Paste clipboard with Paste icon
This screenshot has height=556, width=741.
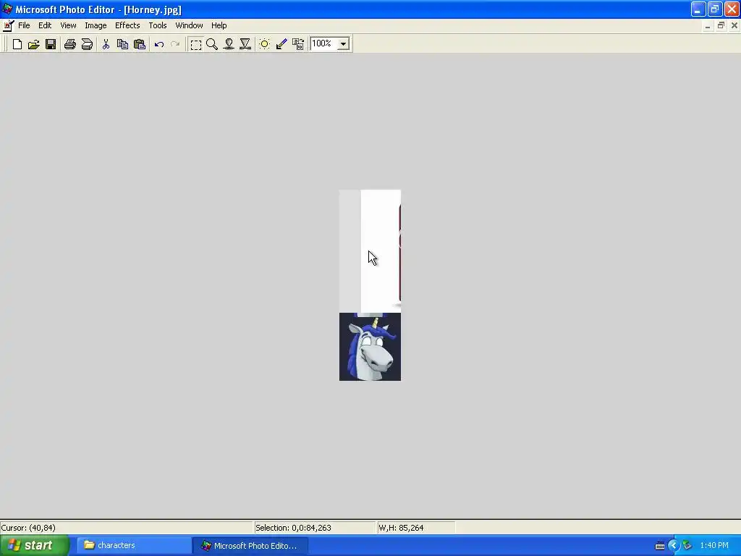(x=140, y=44)
